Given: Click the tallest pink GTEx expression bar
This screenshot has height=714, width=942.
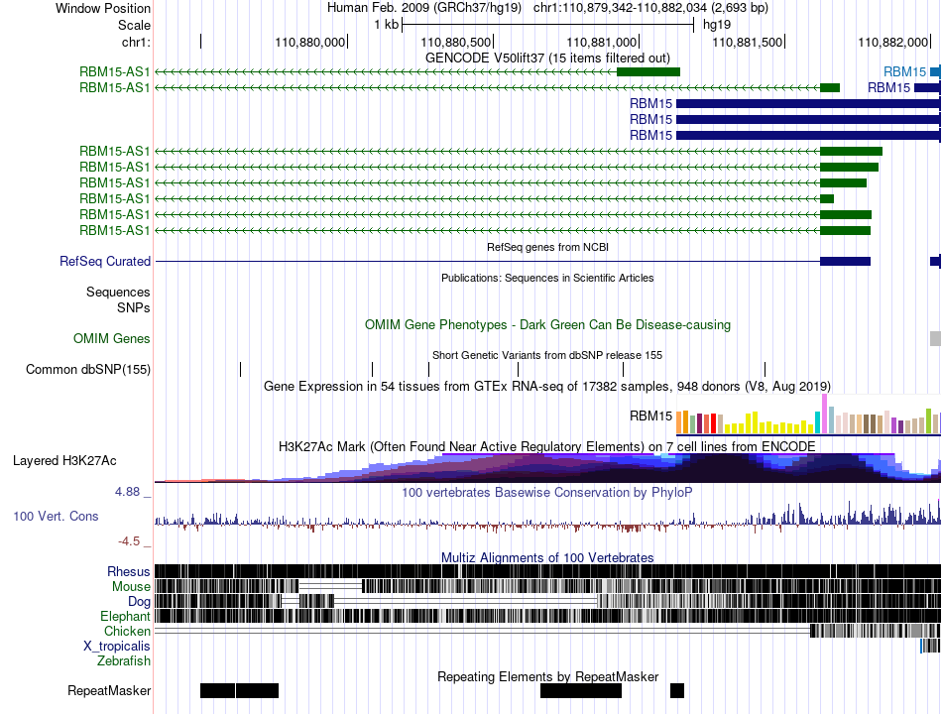Looking at the screenshot, I should point(824,414).
